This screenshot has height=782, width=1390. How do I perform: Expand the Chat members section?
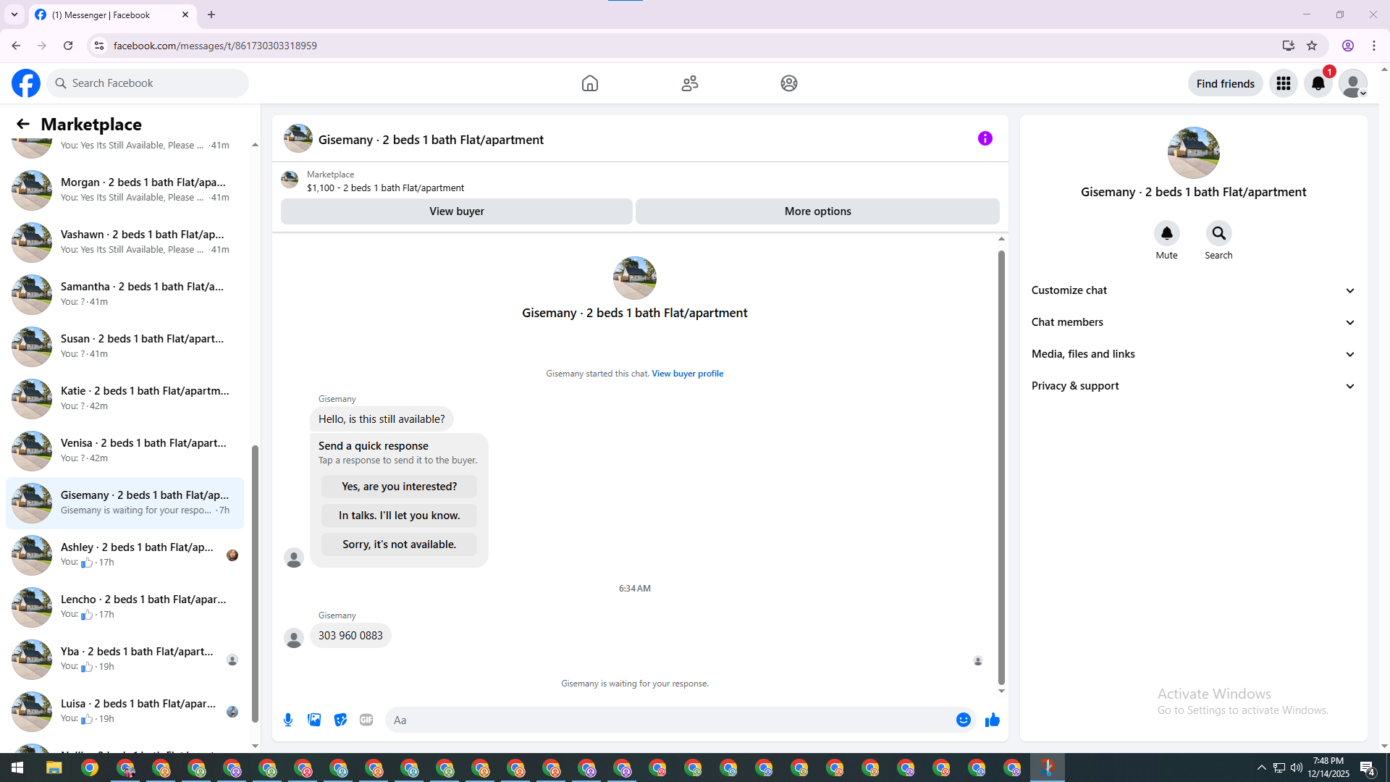pyautogui.click(x=1193, y=322)
